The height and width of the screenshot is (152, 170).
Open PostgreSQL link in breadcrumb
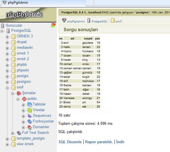point(99,22)
